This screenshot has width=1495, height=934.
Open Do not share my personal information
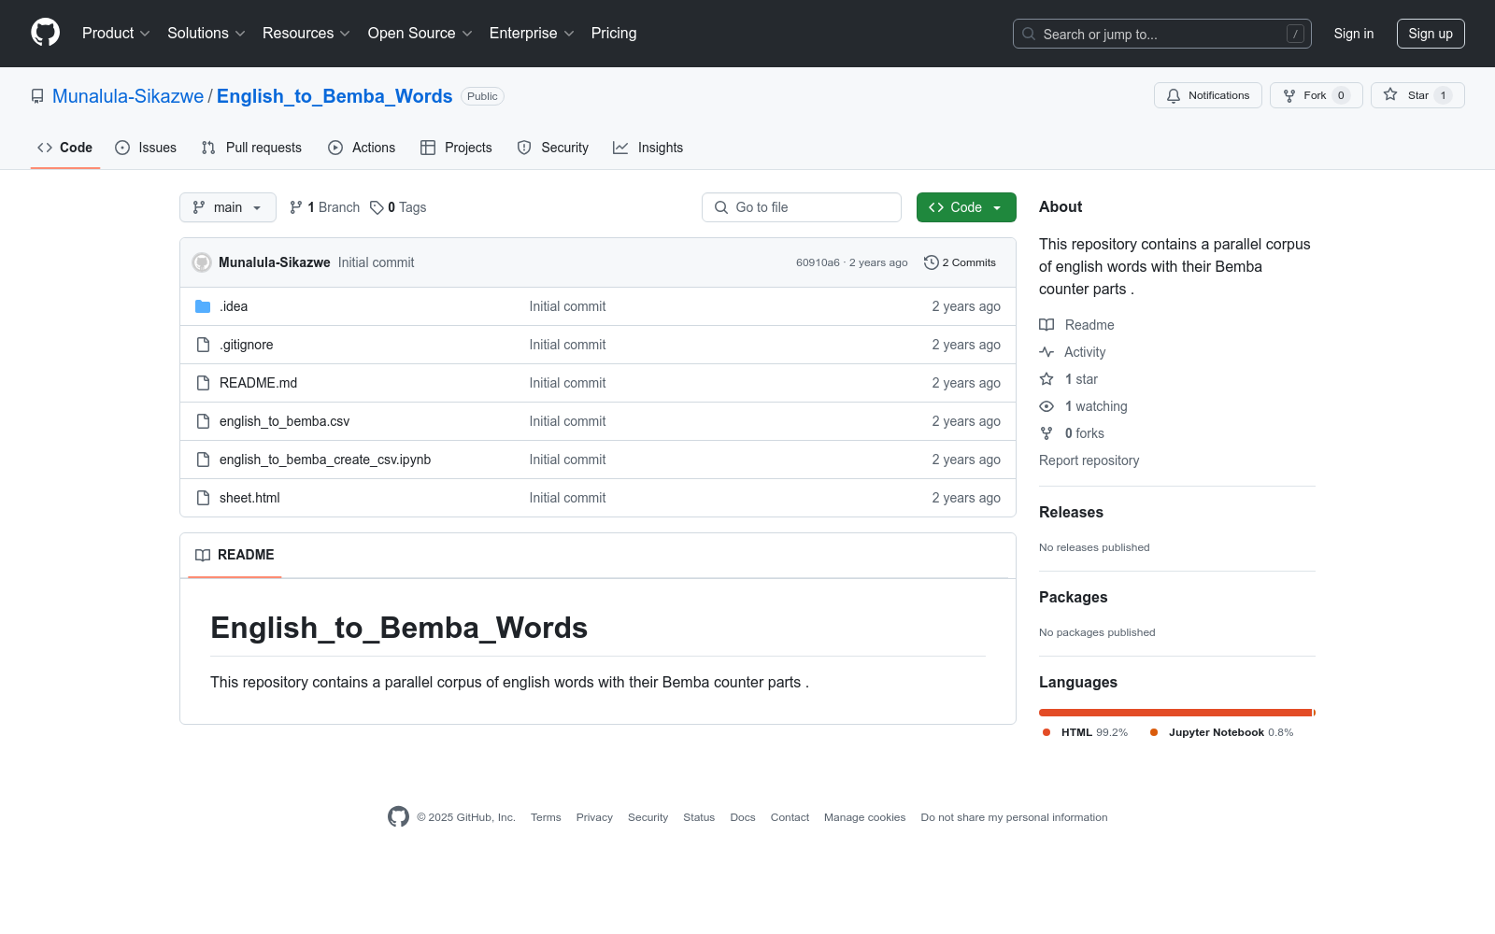(x=1014, y=817)
